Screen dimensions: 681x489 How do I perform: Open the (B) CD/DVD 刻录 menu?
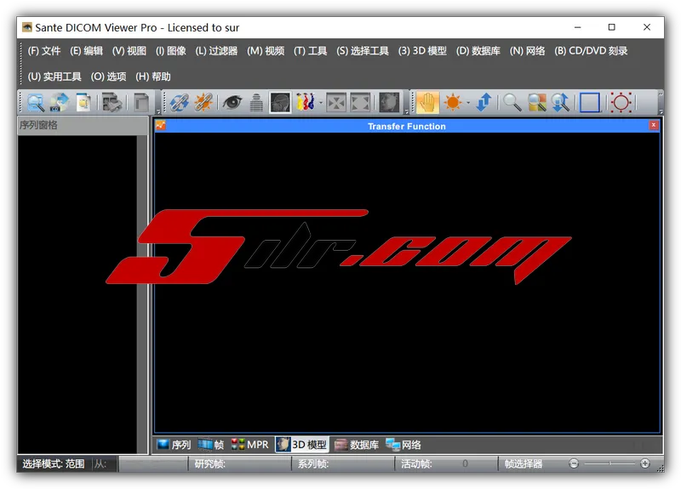[591, 51]
